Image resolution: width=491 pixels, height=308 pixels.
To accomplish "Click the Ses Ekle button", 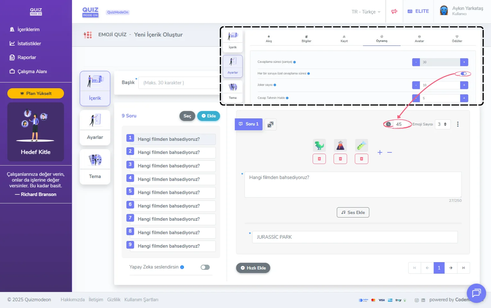I will point(353,212).
